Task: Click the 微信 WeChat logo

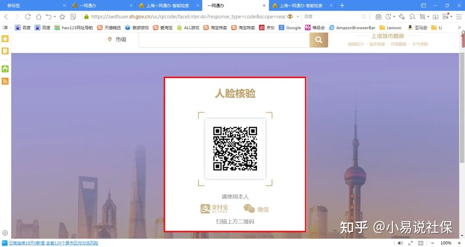Action: tap(256, 209)
